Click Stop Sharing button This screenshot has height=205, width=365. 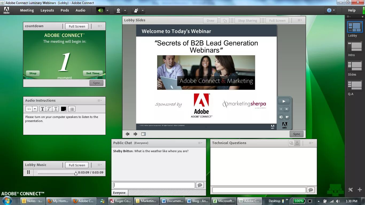pos(247,21)
